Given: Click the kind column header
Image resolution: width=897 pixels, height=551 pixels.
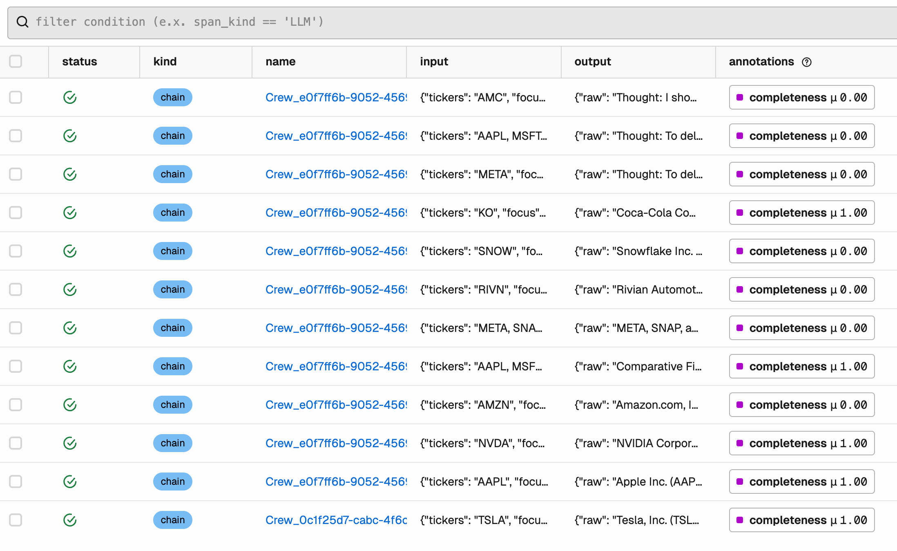Looking at the screenshot, I should 165,62.
